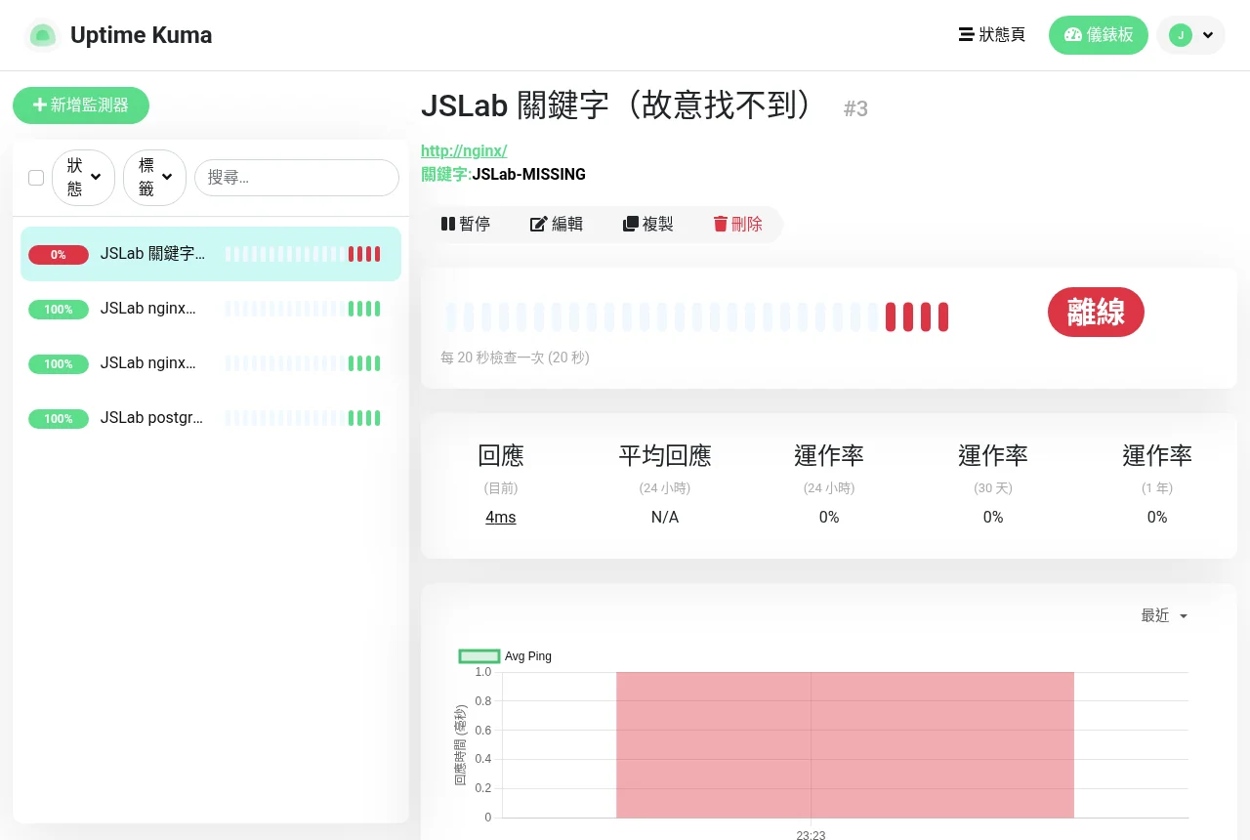Open the http://nginx/ link
Screen dimensions: 1250x840
point(464,150)
